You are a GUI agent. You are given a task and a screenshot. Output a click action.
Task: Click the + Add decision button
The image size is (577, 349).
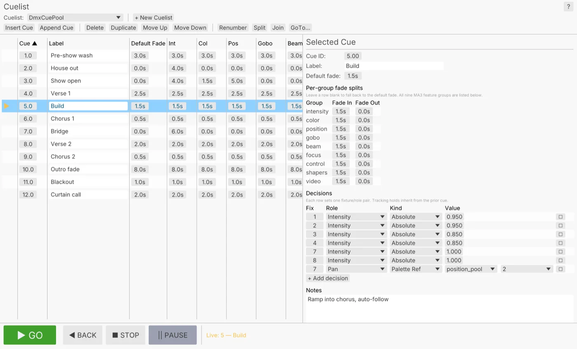point(328,278)
